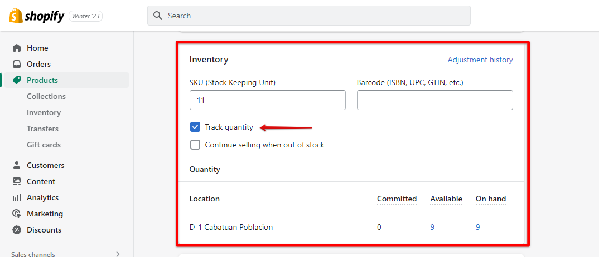This screenshot has width=599, height=257.
Task: Open Transfers under Products
Action: (42, 128)
